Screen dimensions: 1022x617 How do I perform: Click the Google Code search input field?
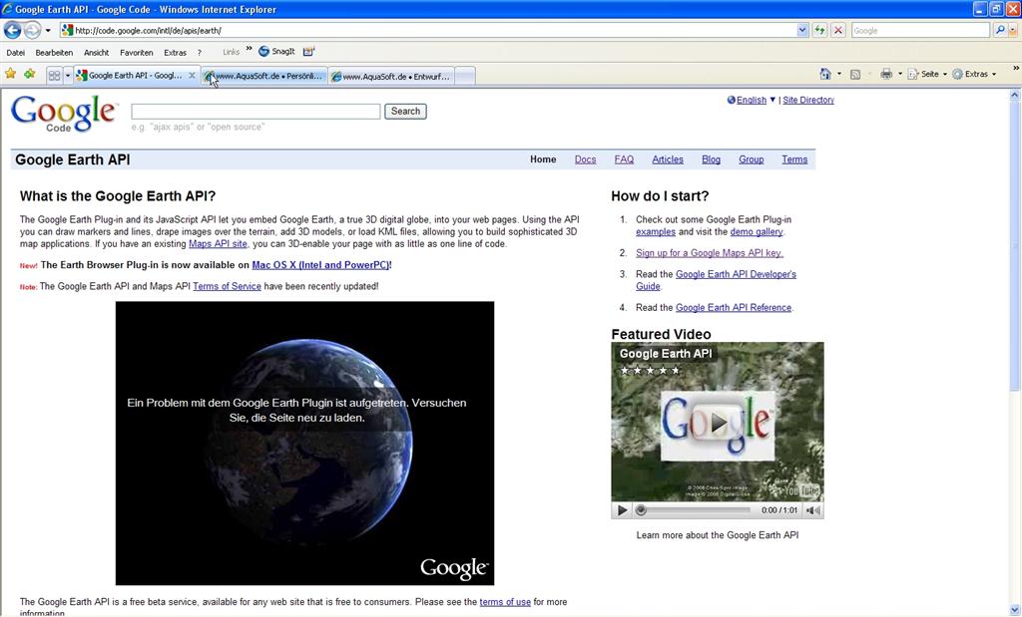point(255,112)
